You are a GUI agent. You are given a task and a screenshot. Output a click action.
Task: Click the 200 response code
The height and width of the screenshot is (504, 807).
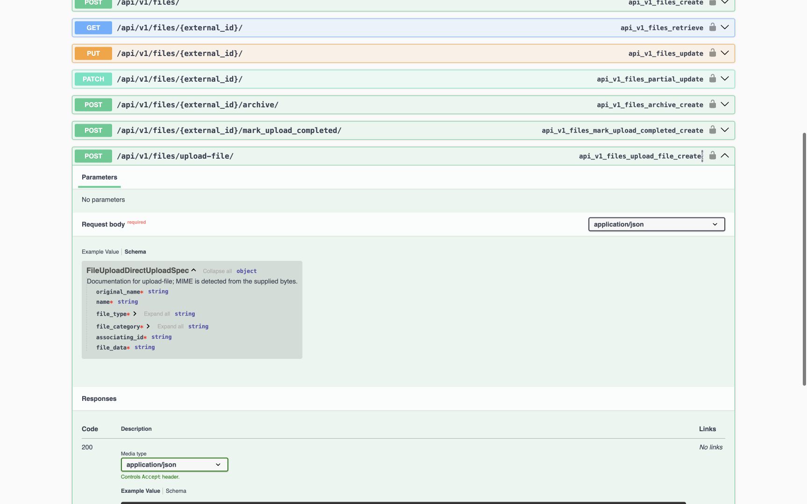click(x=87, y=447)
